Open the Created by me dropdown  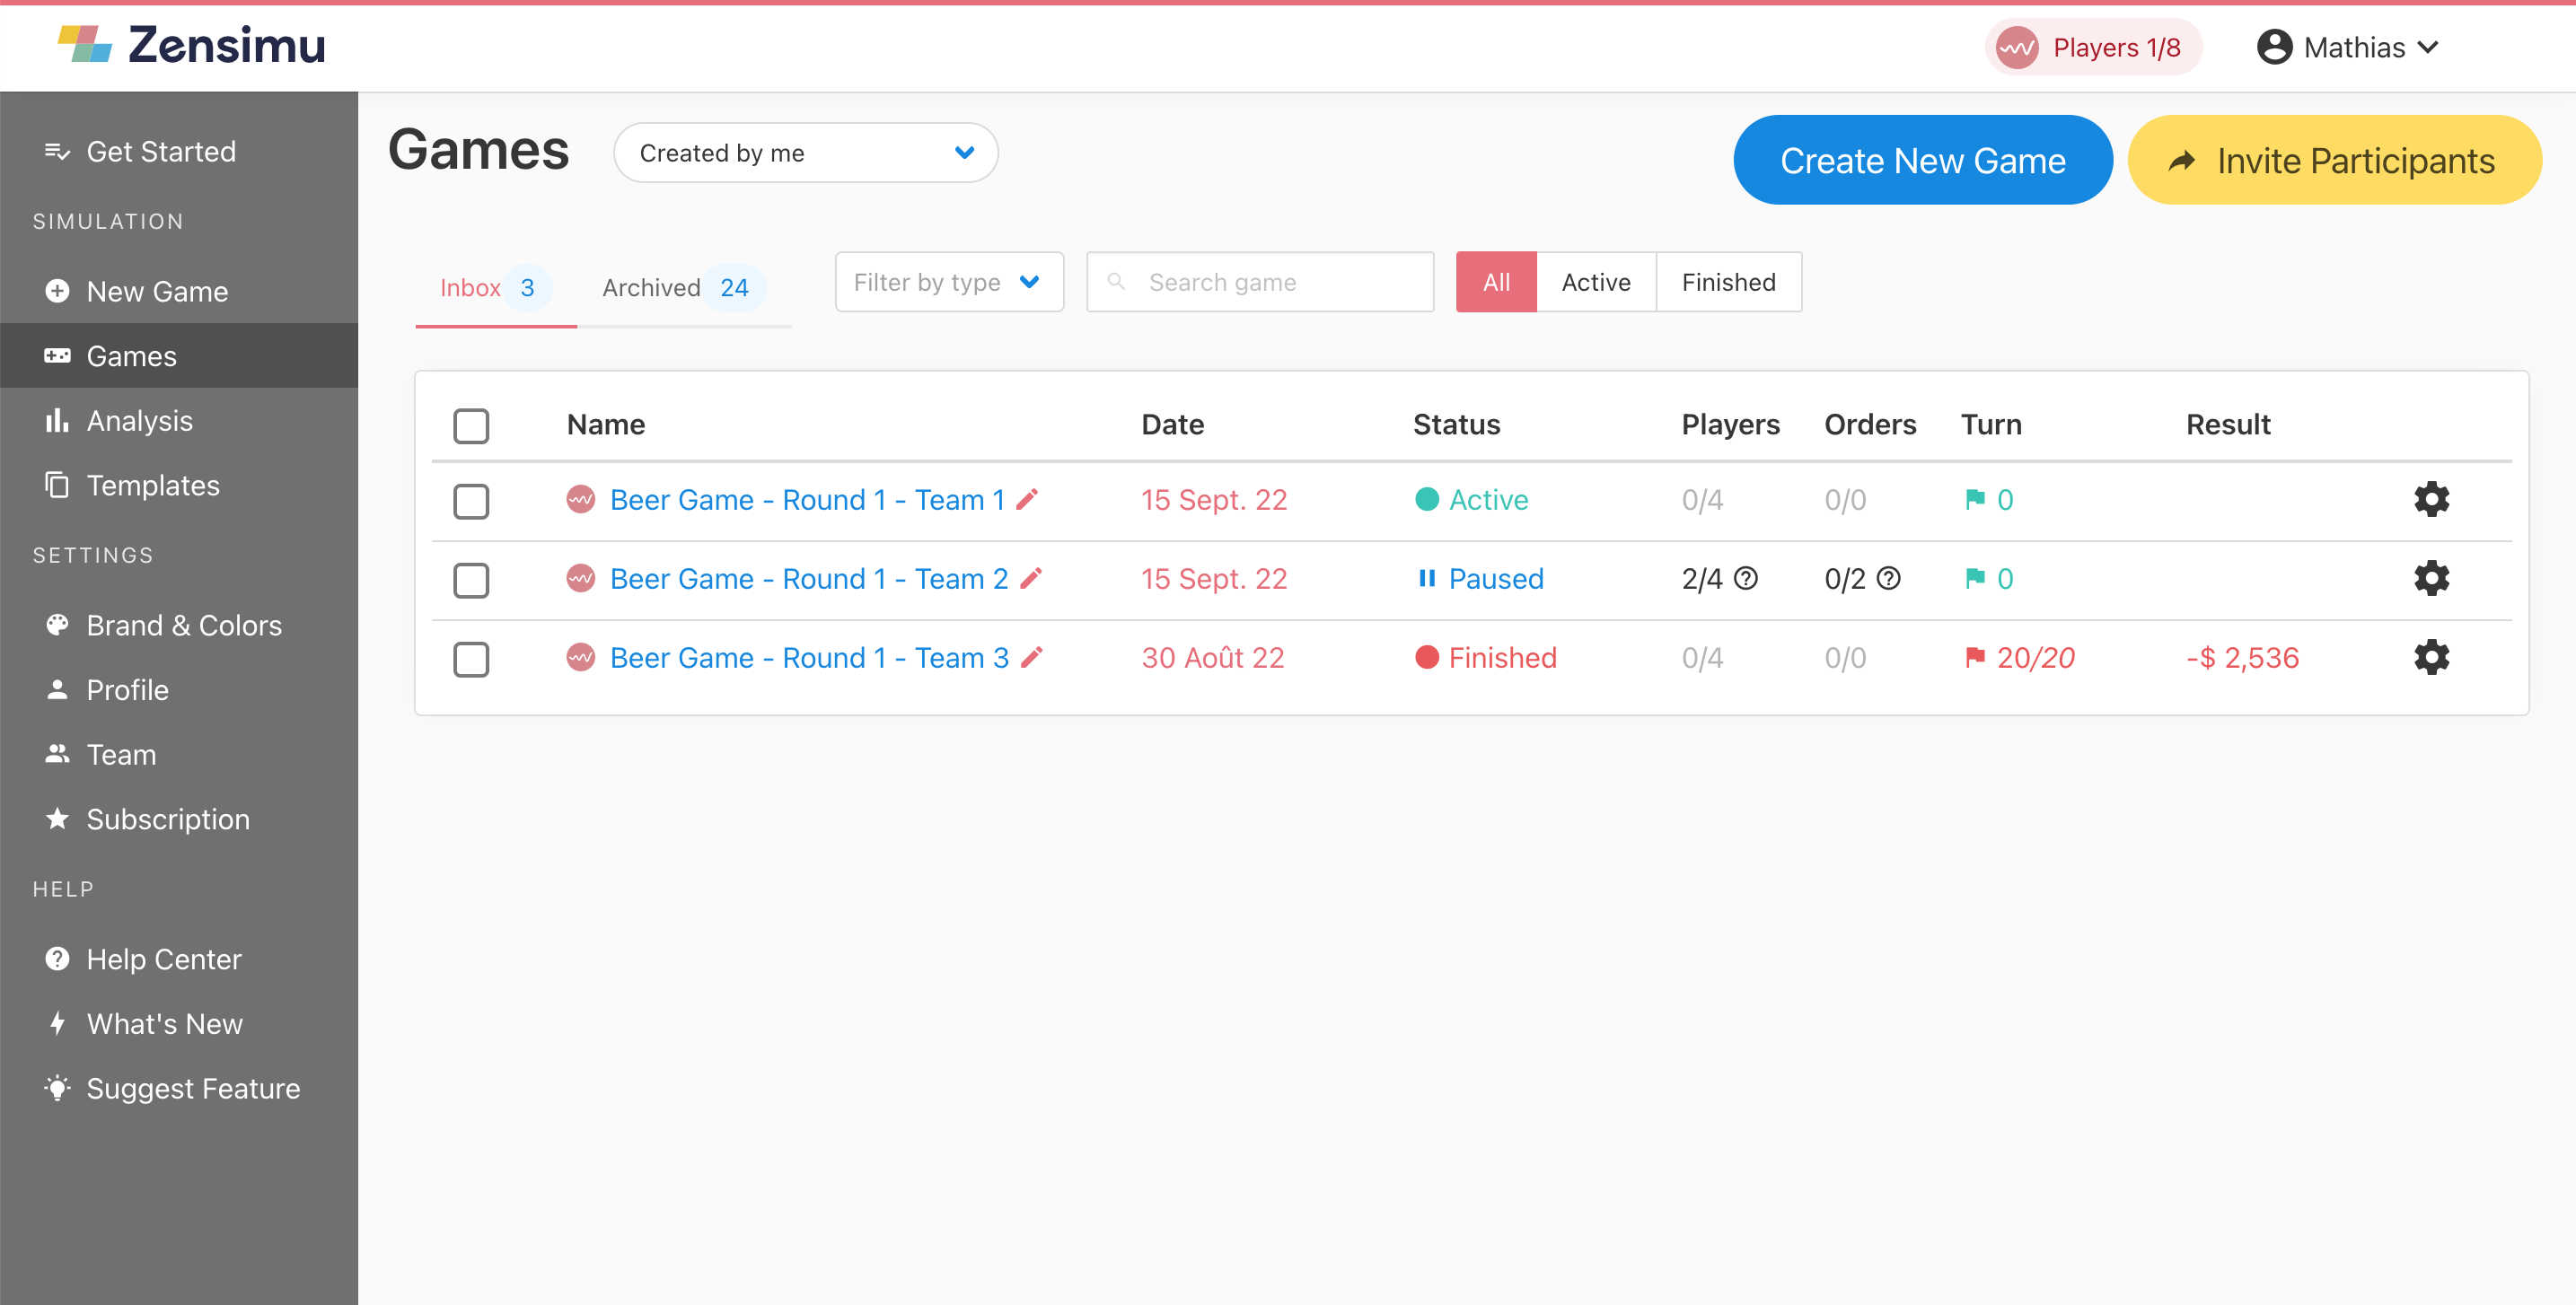(x=805, y=152)
